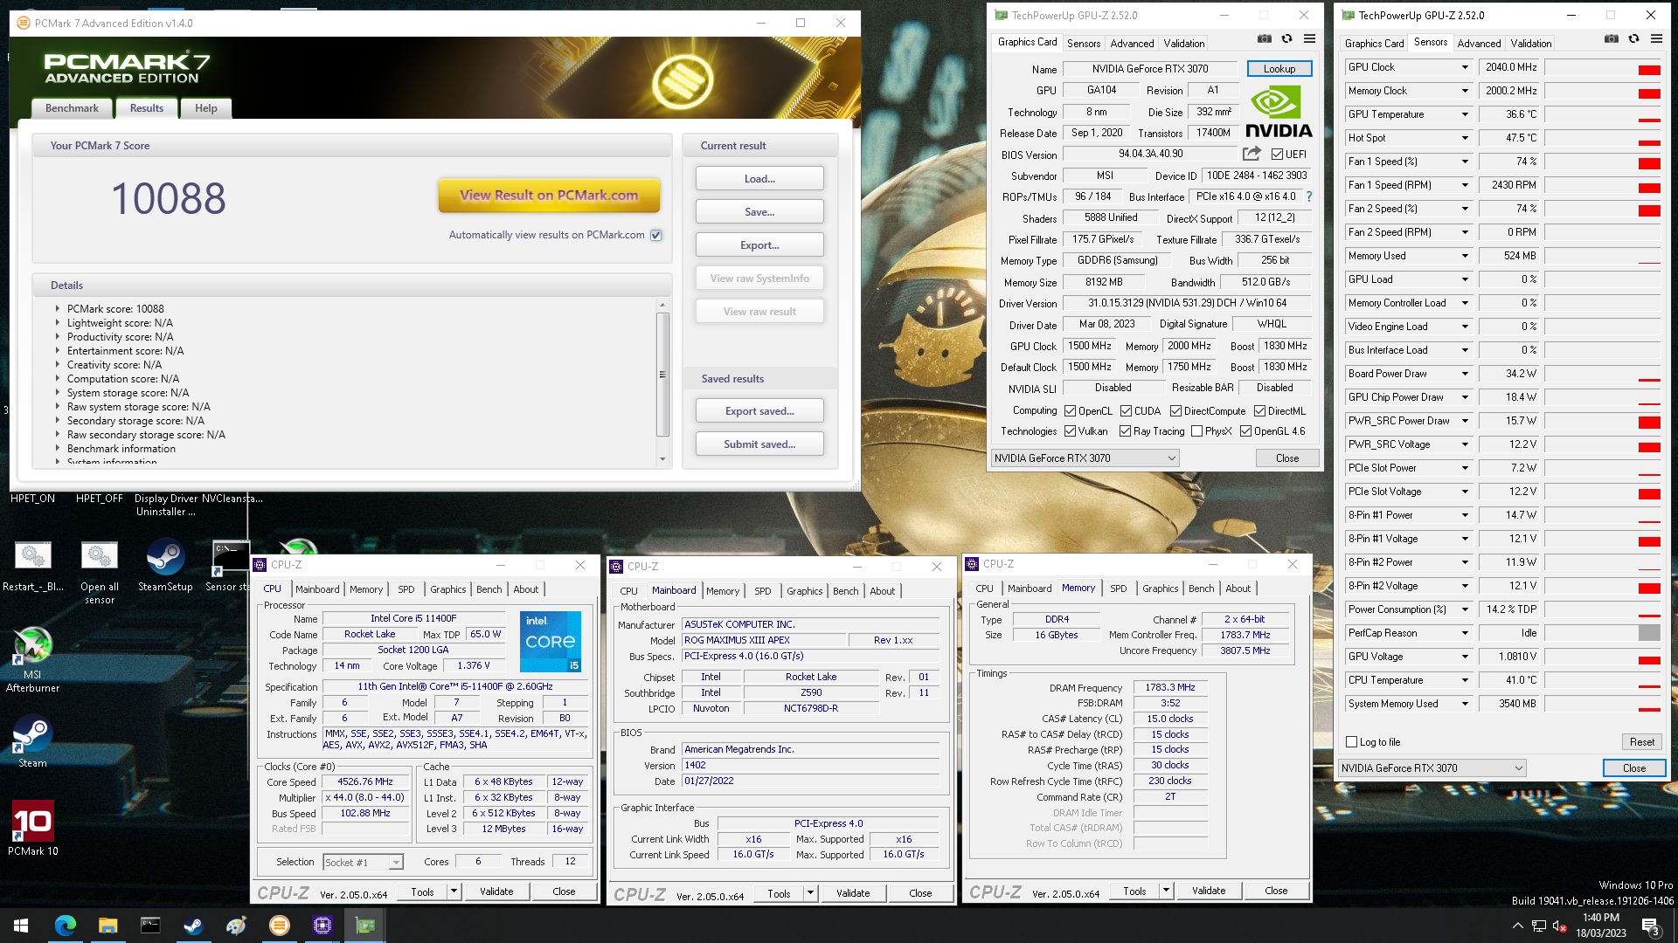The width and height of the screenshot is (1678, 943).
Task: Click the NVIDIA logo in GPU-Z
Action: point(1279,112)
